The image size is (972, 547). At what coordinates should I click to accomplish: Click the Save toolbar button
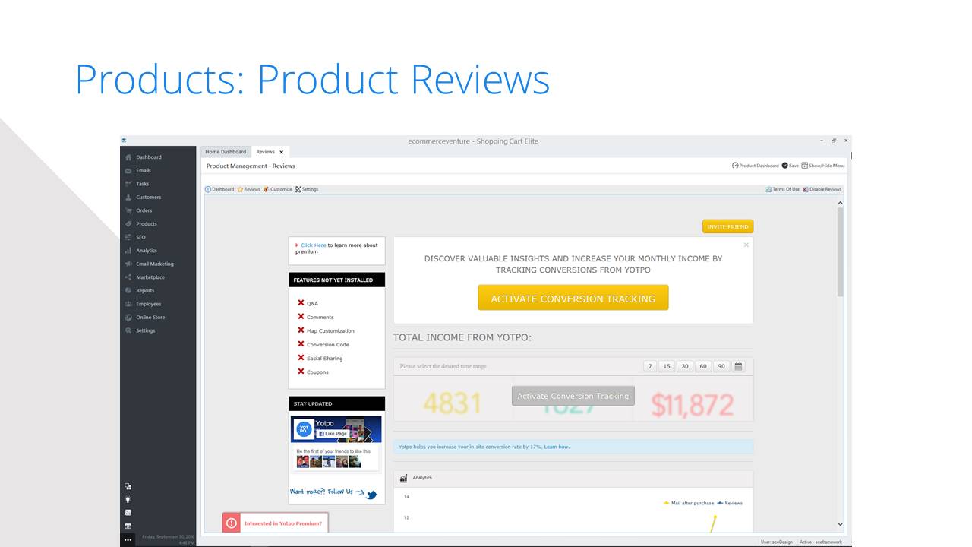coord(791,166)
